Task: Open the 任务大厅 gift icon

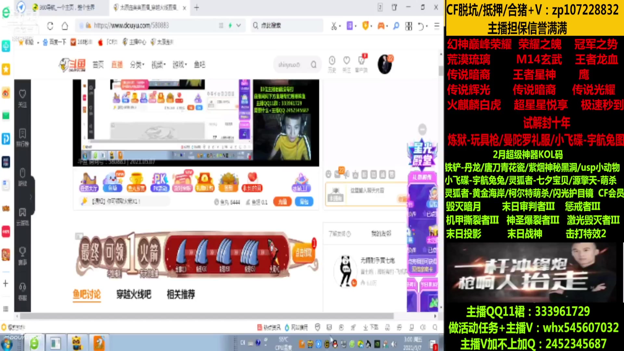Action: coord(89,182)
